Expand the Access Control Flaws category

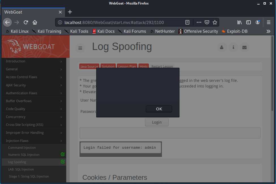pos(34,77)
